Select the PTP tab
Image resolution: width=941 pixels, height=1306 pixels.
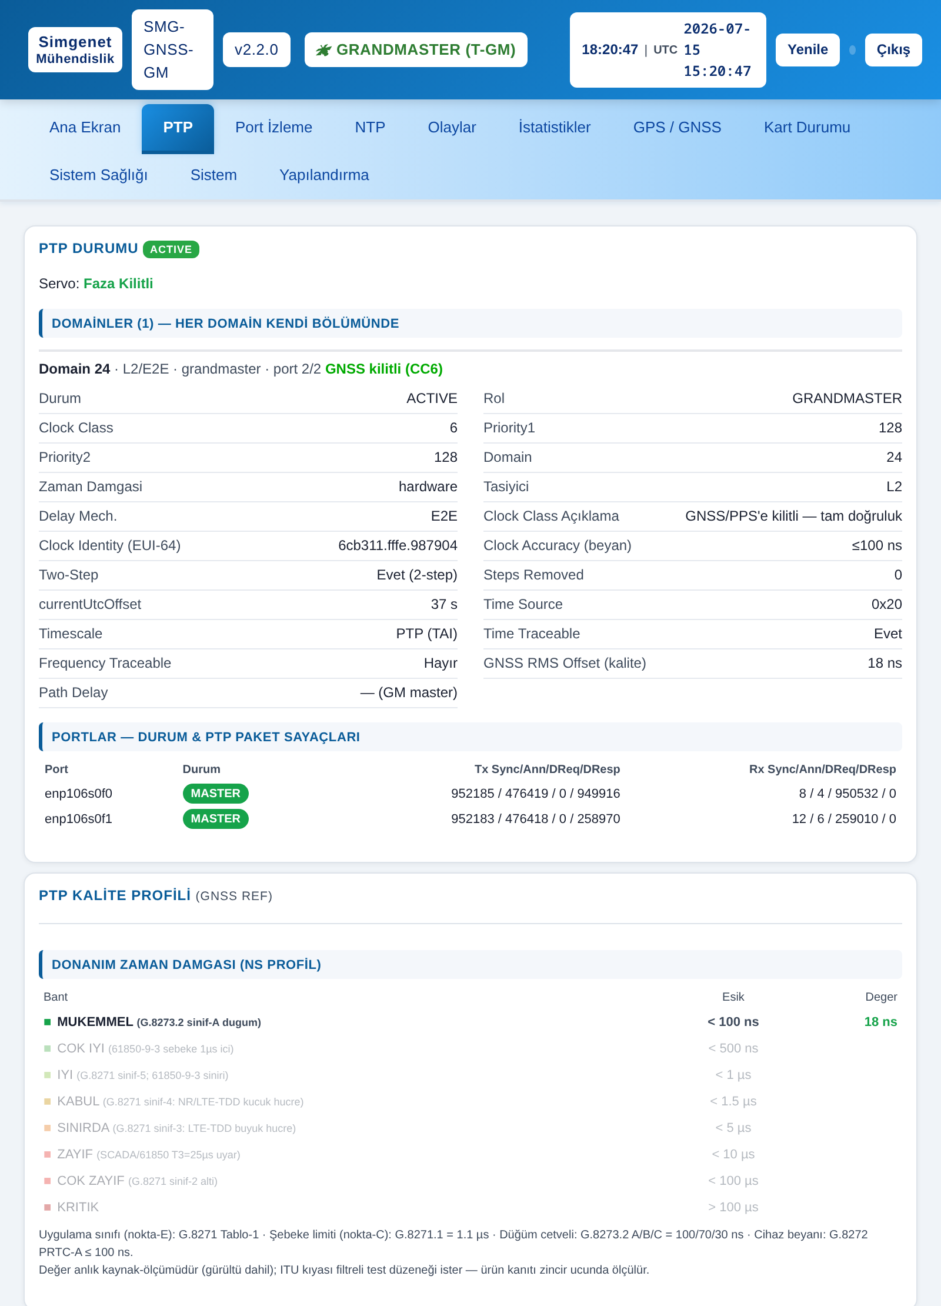pos(178,128)
